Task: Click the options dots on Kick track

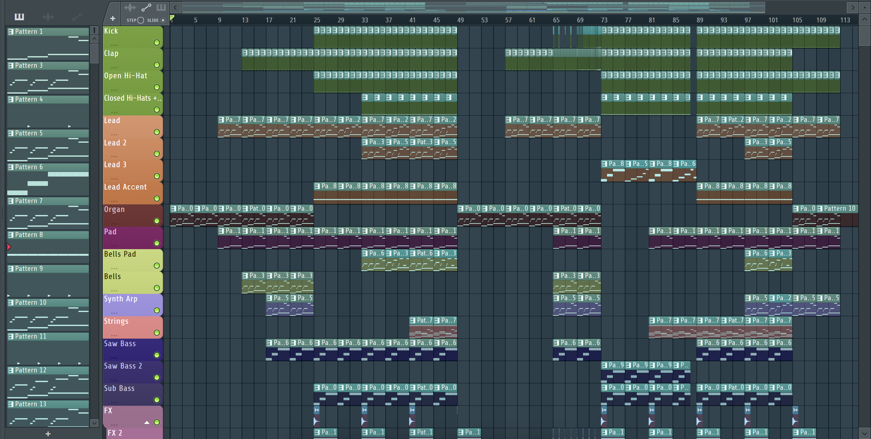Action: click(x=114, y=45)
